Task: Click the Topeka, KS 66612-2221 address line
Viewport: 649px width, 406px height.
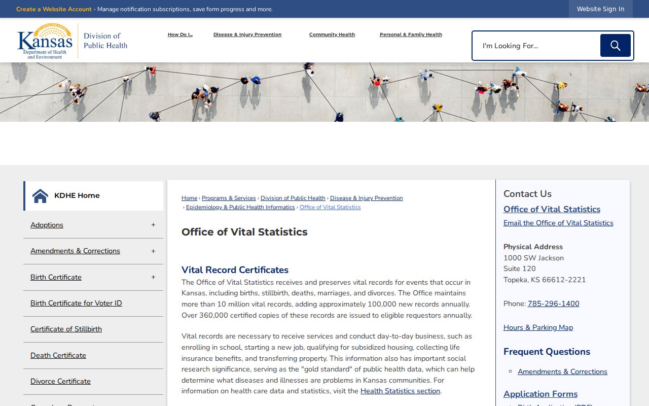Action: 545,280
